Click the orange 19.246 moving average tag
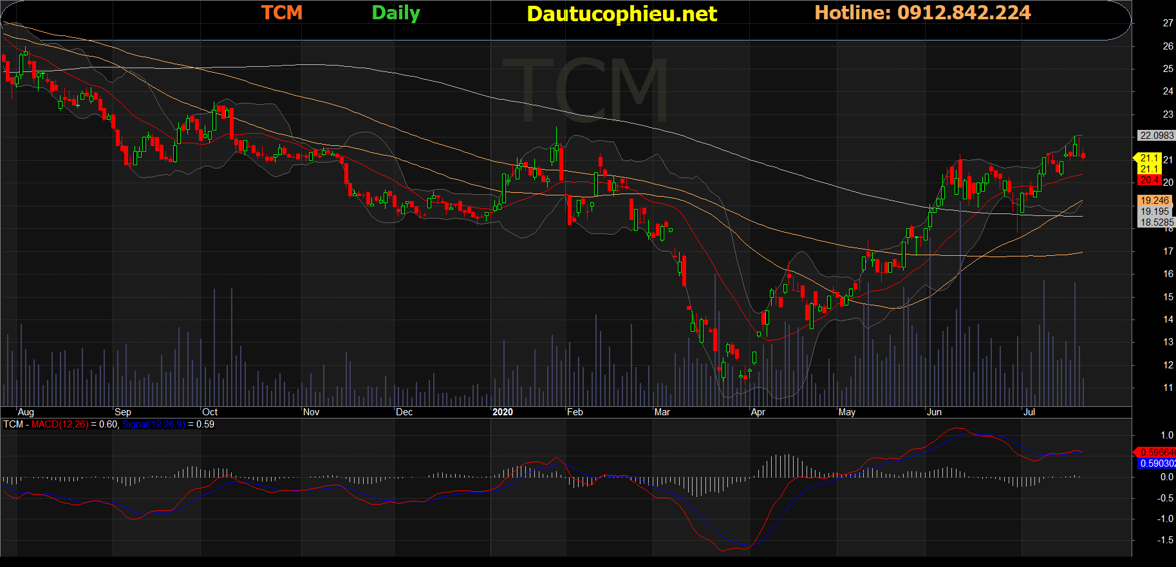This screenshot has height=567, width=1176. click(1155, 201)
